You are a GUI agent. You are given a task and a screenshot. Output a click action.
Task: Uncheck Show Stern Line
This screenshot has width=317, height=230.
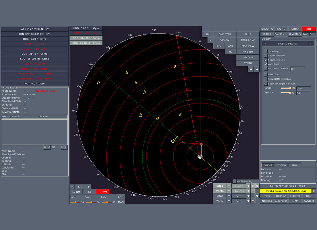click(265, 60)
